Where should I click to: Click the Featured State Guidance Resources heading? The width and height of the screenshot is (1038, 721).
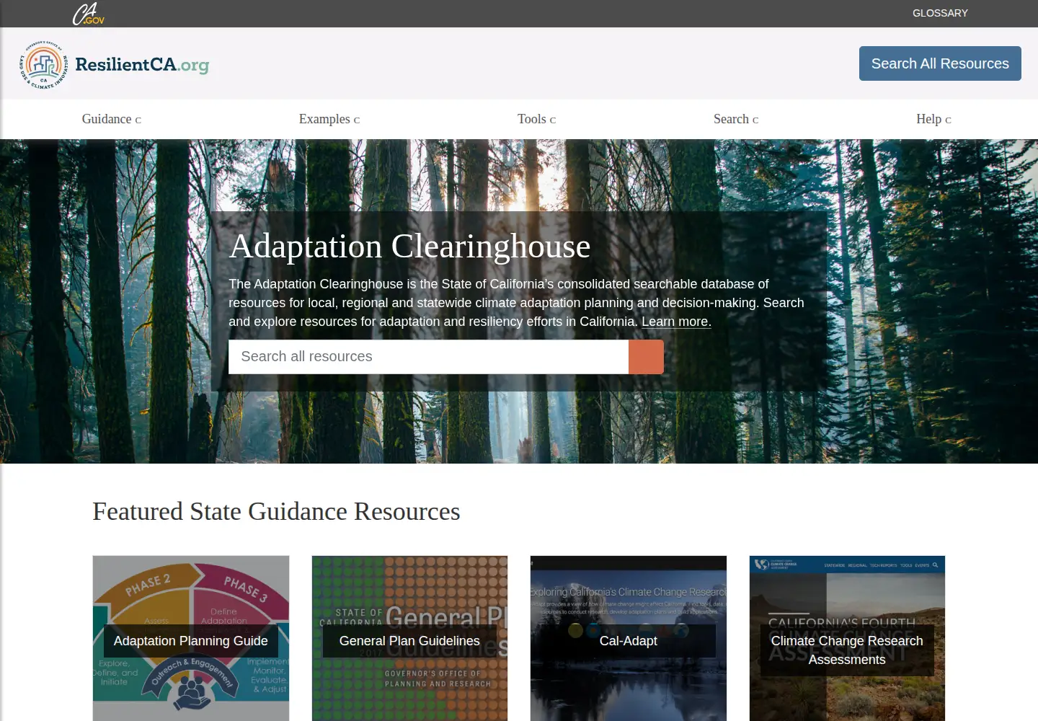pyautogui.click(x=276, y=511)
